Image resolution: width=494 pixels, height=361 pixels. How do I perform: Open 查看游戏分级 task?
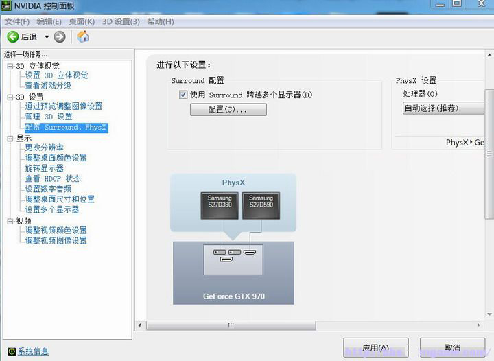coord(48,85)
